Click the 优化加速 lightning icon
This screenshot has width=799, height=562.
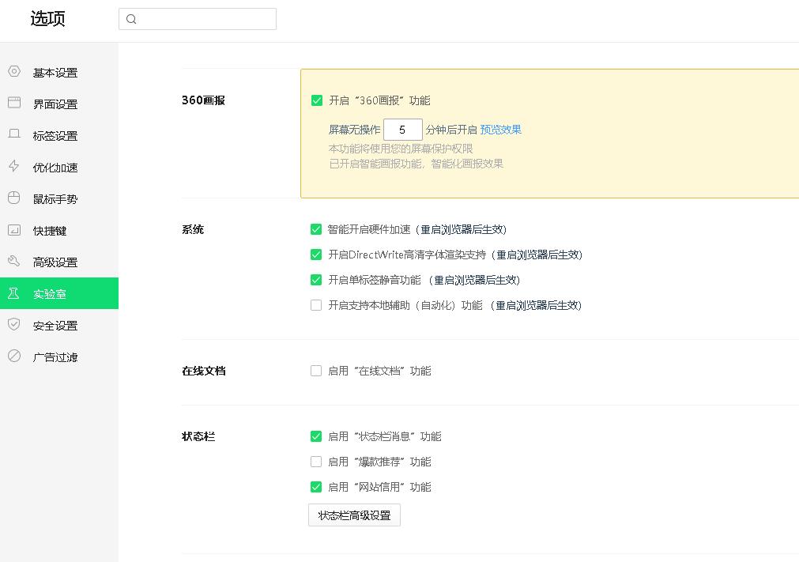pyautogui.click(x=13, y=167)
